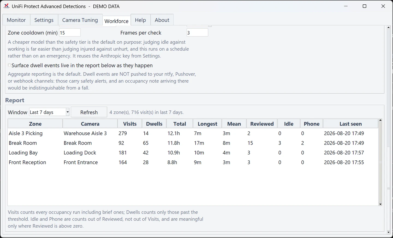
Task: Click the 17m longest dwell cell
Action: point(199,143)
